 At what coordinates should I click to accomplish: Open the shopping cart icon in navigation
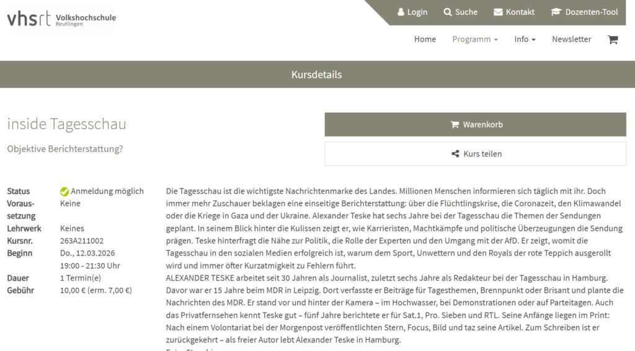pos(613,40)
